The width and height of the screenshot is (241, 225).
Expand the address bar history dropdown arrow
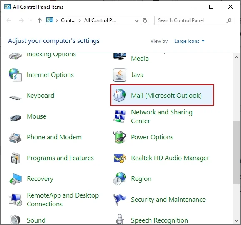click(x=136, y=20)
